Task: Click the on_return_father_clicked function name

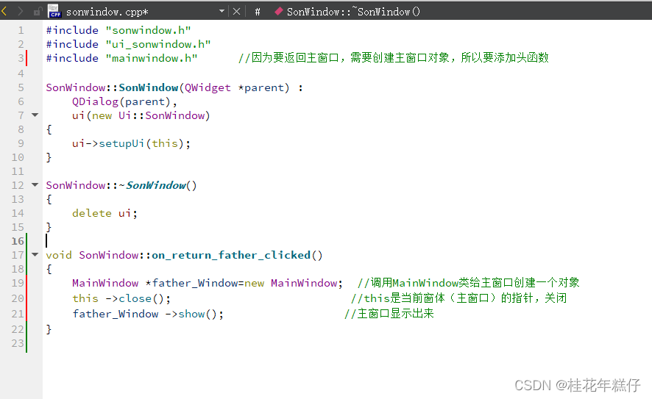Action: tap(231, 255)
